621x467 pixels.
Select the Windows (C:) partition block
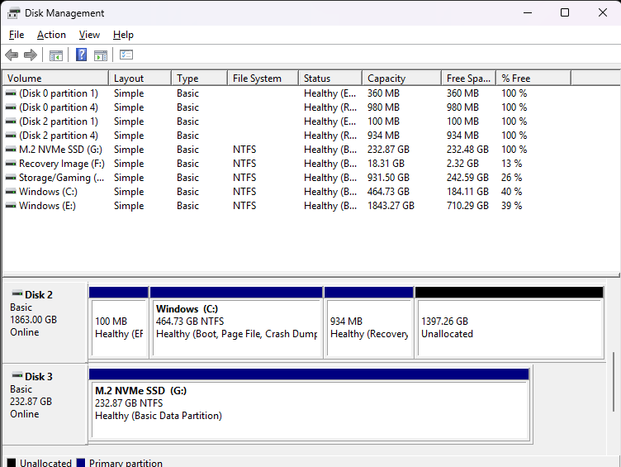(x=236, y=322)
